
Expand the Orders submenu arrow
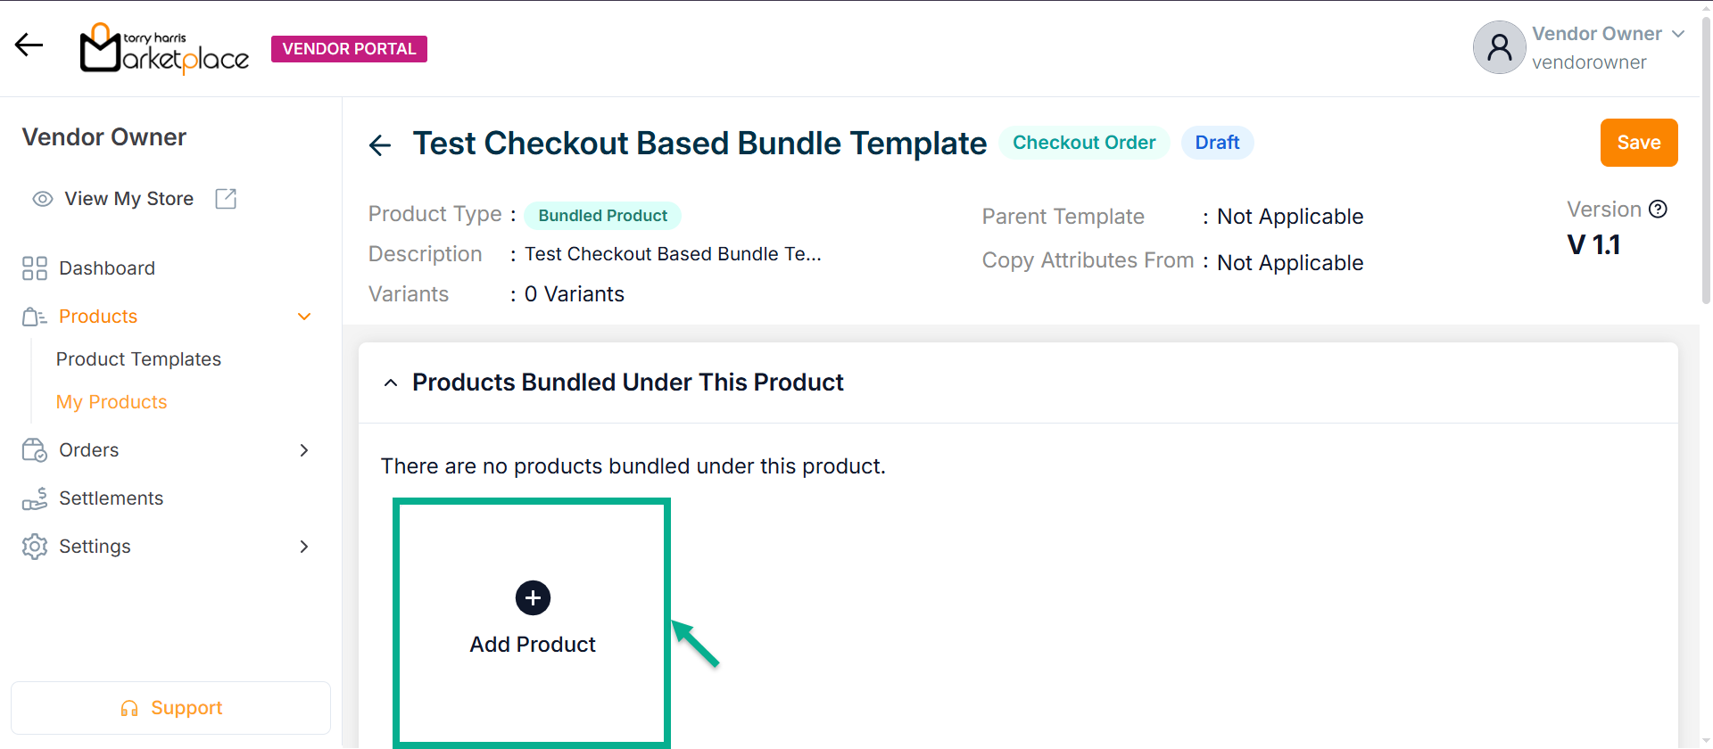click(x=303, y=450)
